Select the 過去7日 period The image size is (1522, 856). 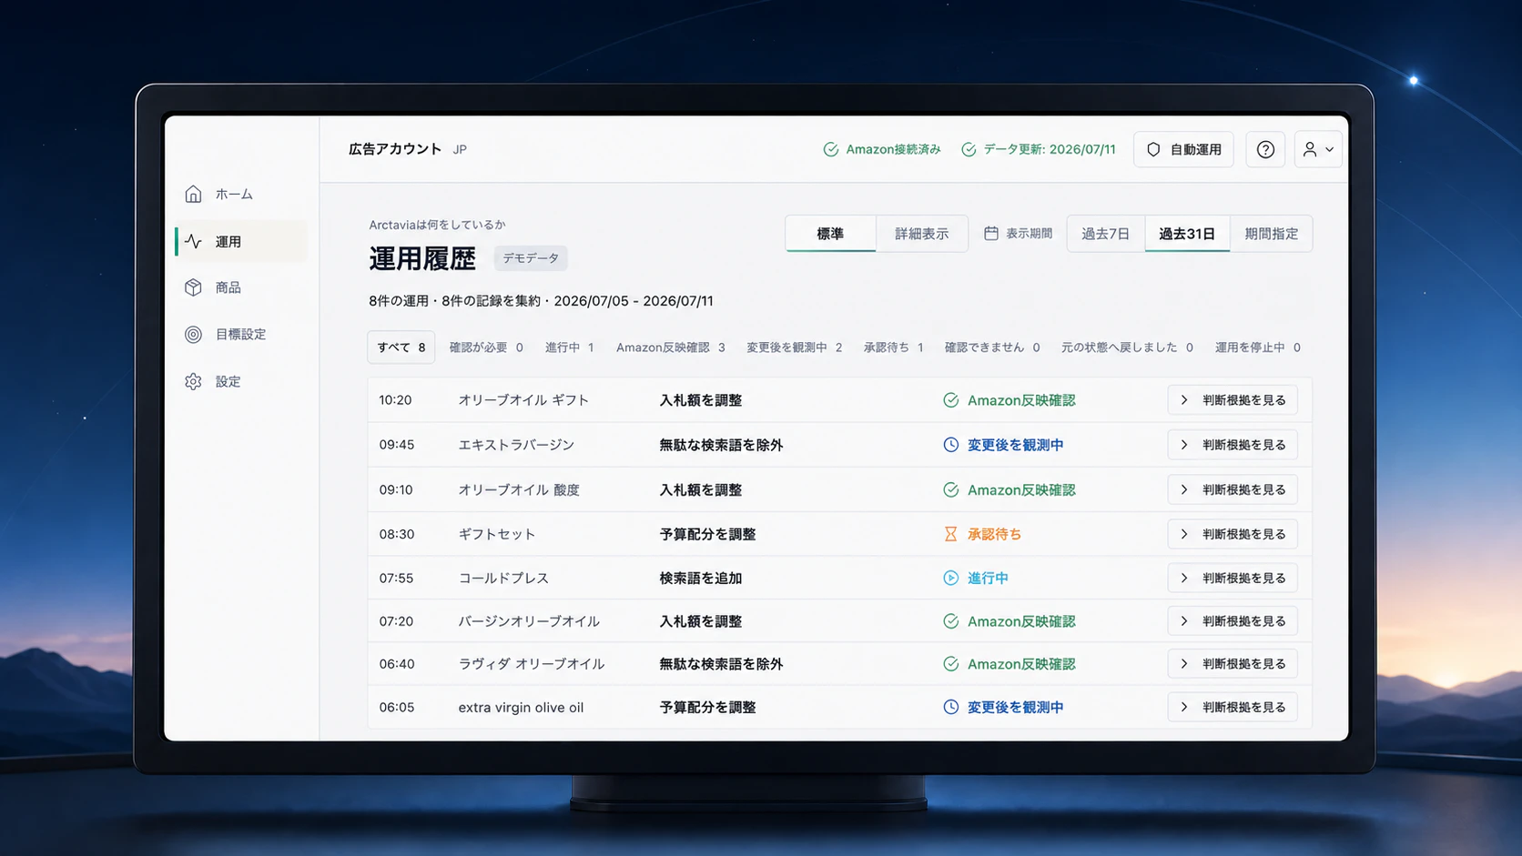coord(1105,234)
